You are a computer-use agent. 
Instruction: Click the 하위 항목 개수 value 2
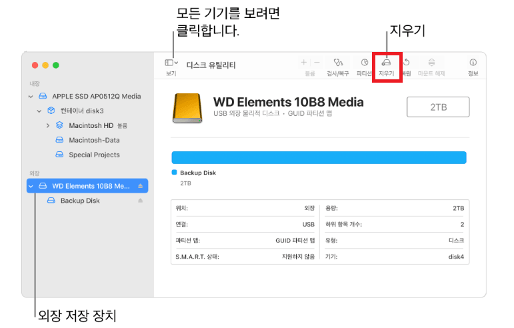pos(462,225)
